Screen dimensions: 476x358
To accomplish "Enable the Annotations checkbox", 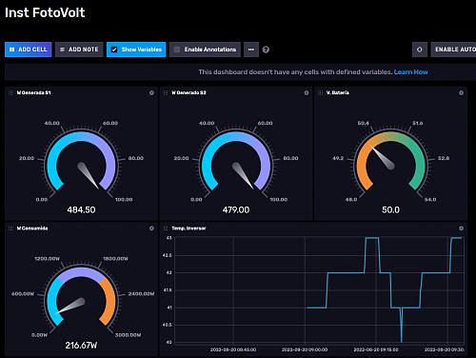I will (x=177, y=50).
